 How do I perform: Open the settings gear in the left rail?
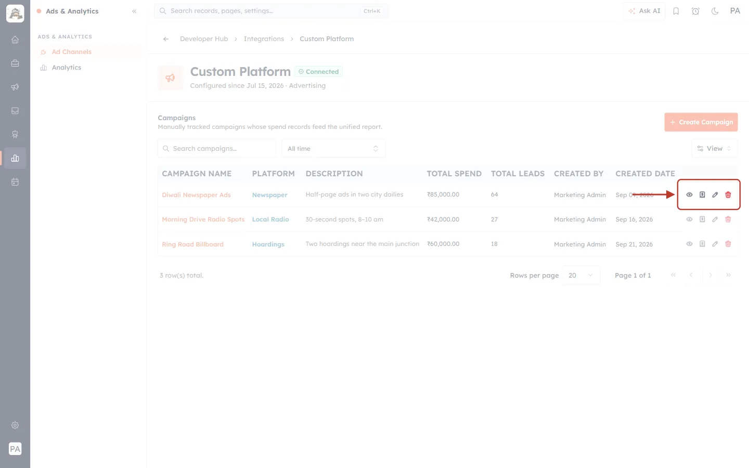(15, 425)
